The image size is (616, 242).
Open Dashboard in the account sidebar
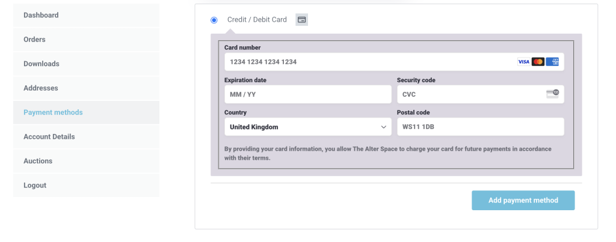[x=86, y=15]
